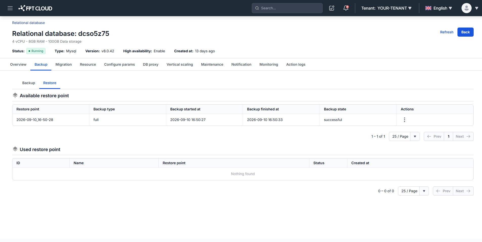Click Prev in used restore point pagination

coord(443,191)
